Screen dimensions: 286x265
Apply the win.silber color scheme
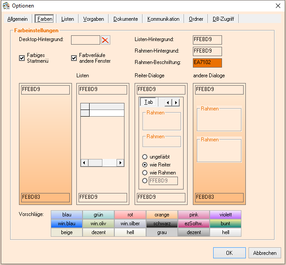click(x=130, y=223)
